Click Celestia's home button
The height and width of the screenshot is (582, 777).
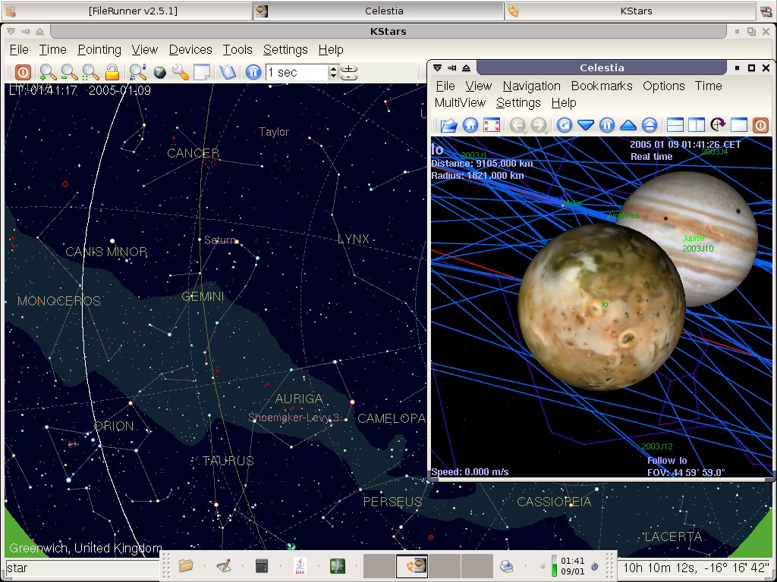(470, 125)
